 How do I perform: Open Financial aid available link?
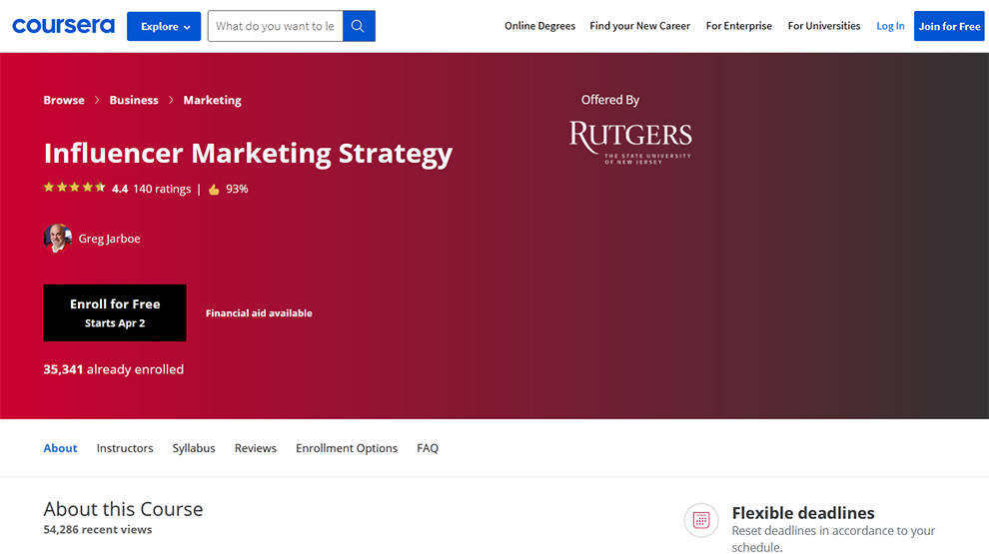pos(259,313)
